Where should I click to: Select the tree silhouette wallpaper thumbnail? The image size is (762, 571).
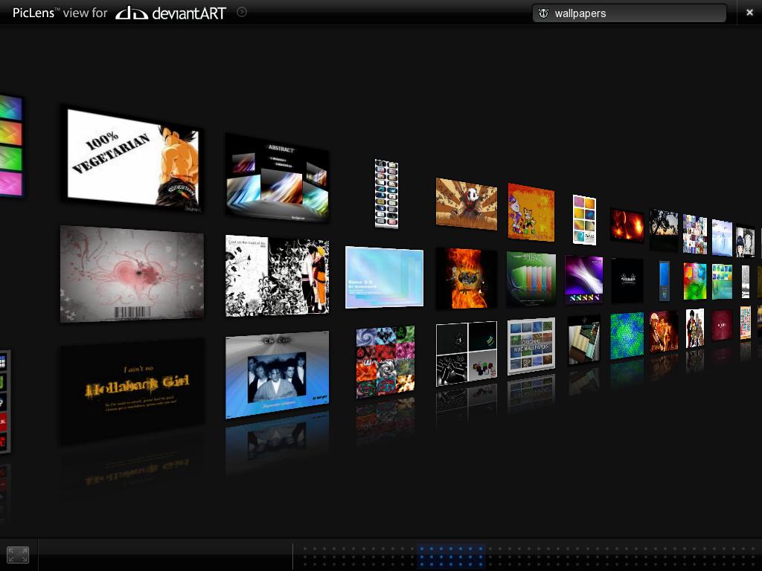tap(664, 230)
